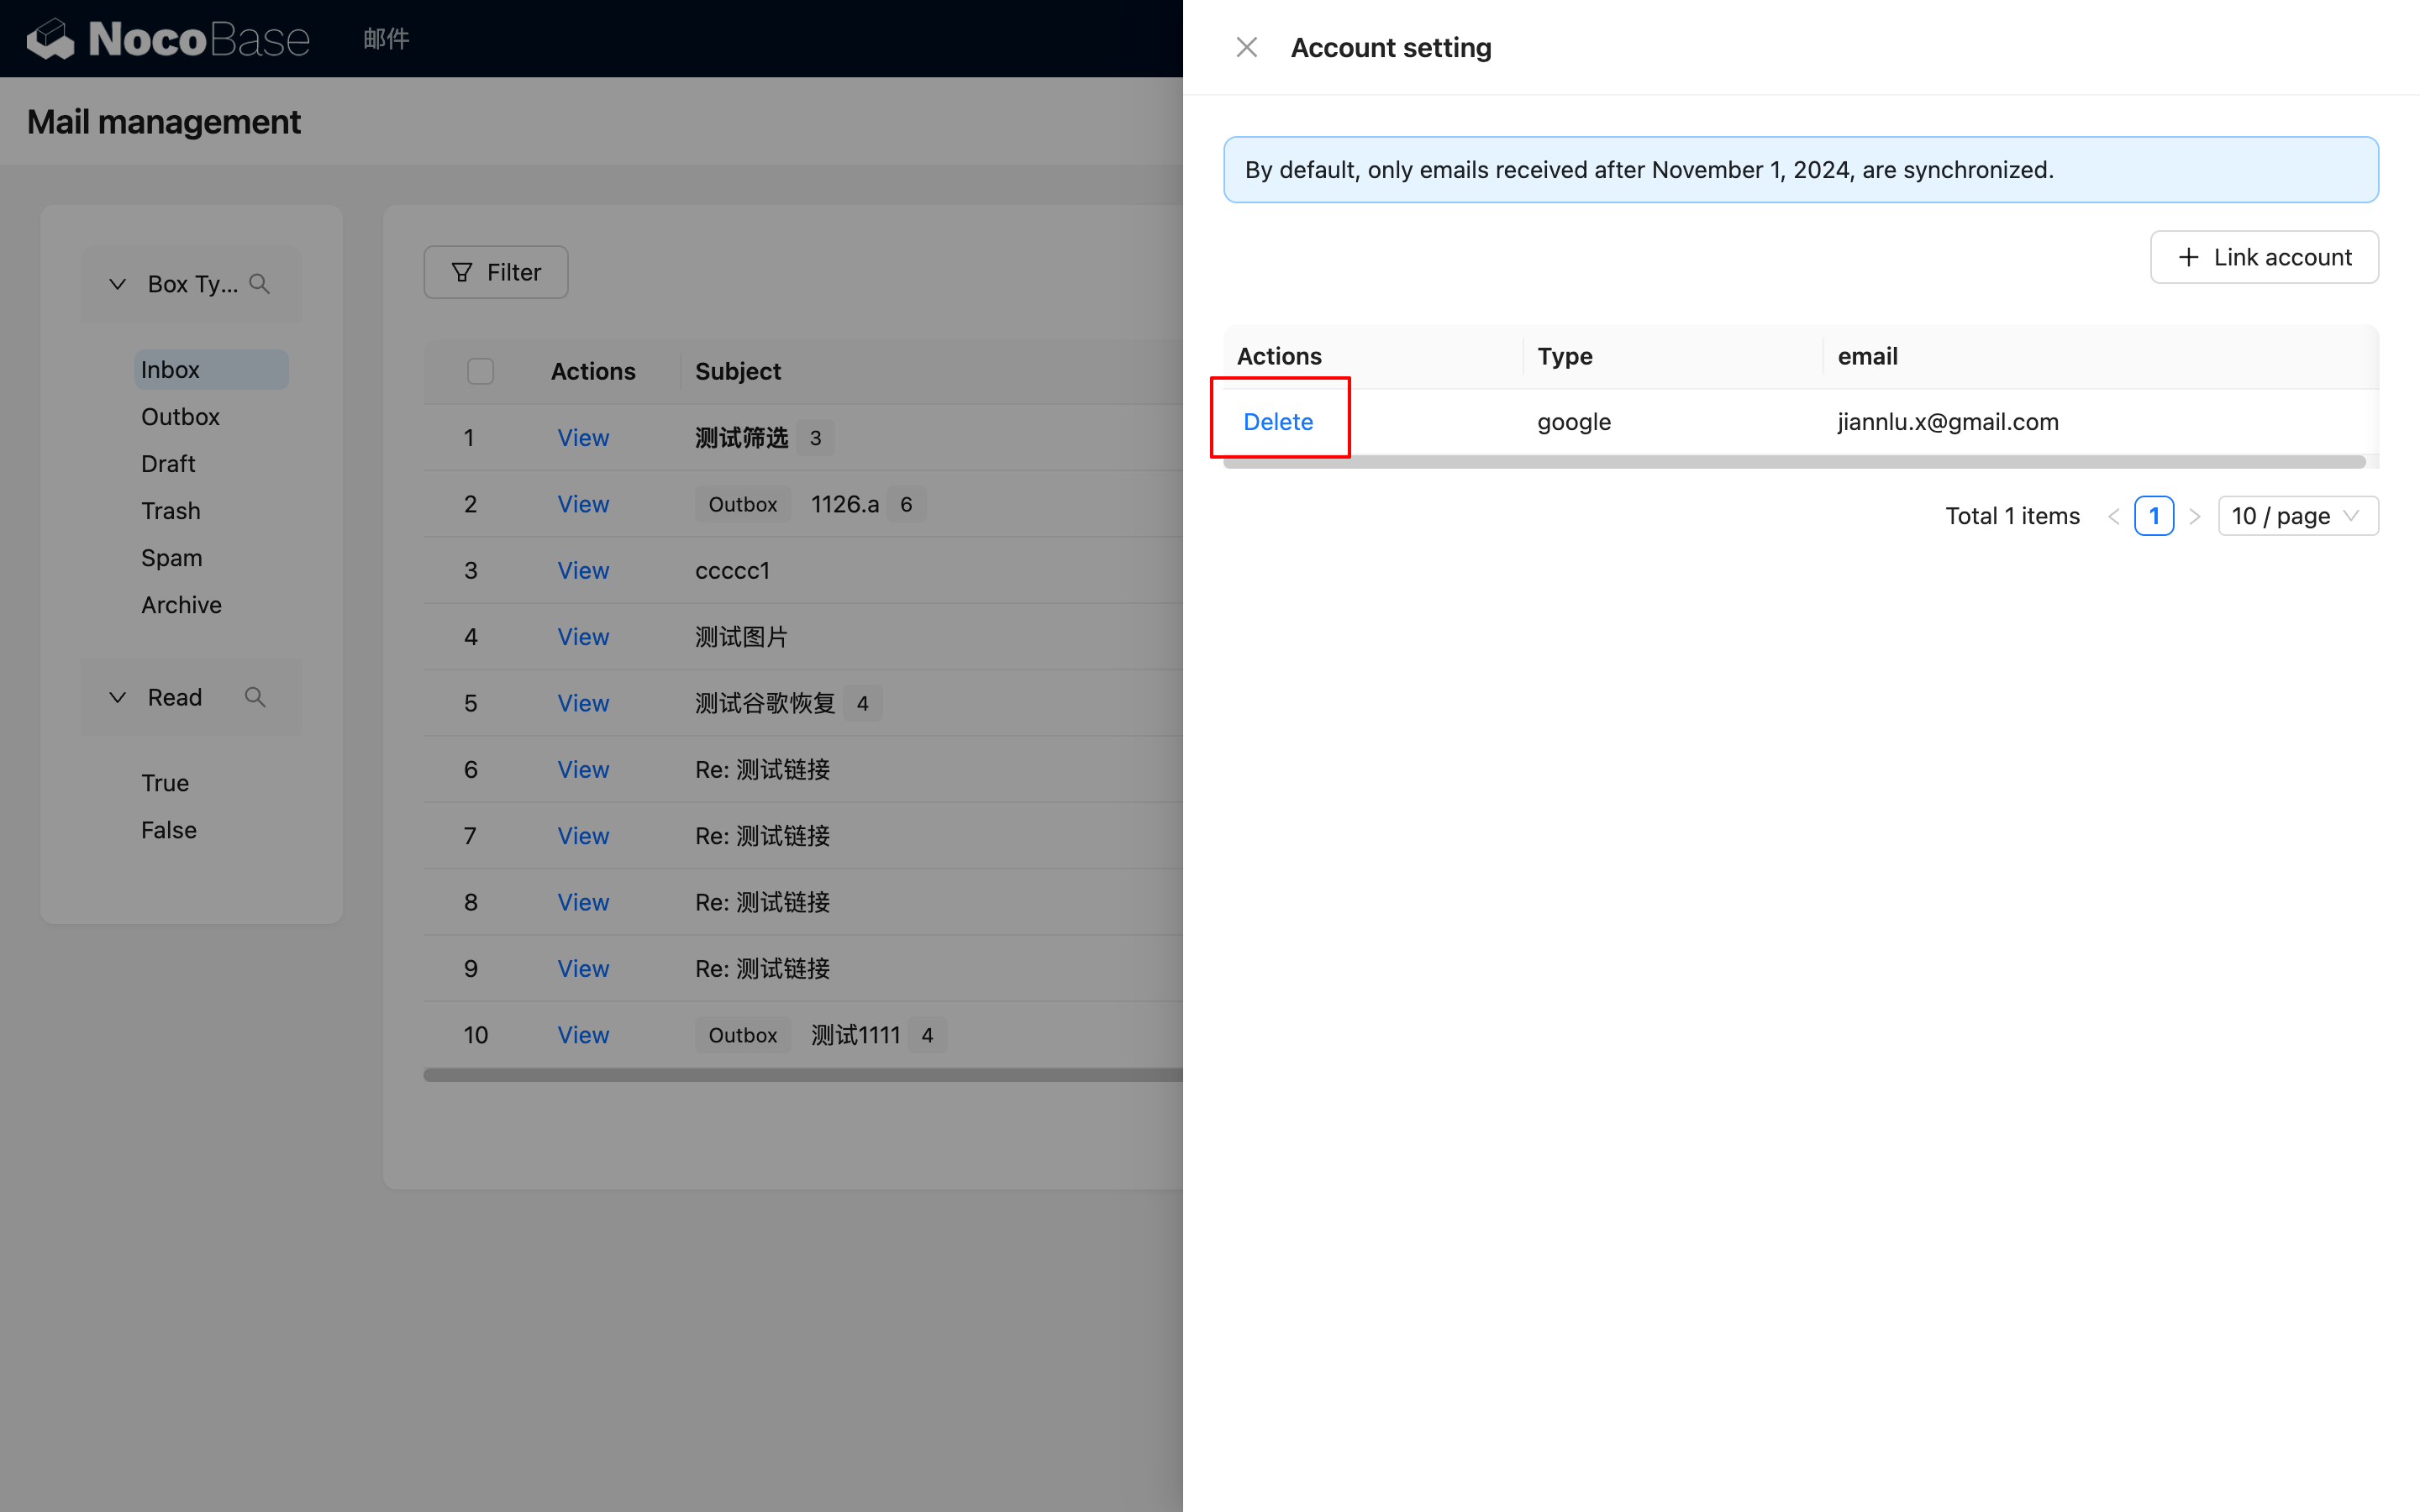Viewport: 2420px width, 1512px height.
Task: Select the Spam filter item
Action: (x=171, y=558)
